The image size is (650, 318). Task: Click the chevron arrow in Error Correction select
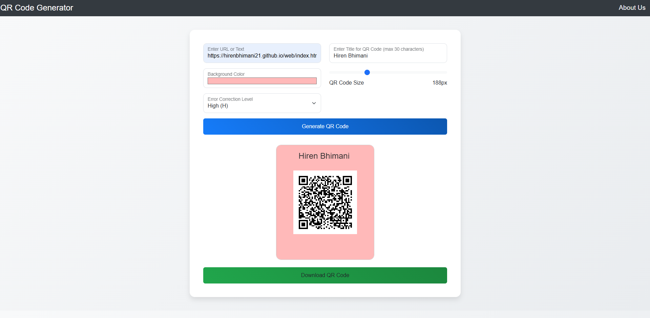tap(314, 103)
